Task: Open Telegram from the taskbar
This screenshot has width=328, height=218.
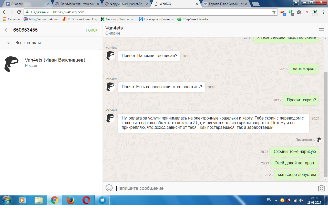Action: [102, 200]
